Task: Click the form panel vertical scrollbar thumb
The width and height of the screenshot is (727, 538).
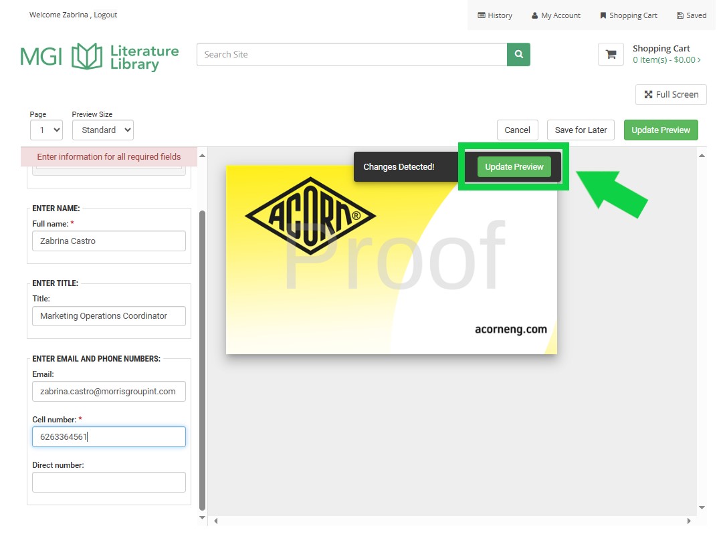Action: pos(202,360)
